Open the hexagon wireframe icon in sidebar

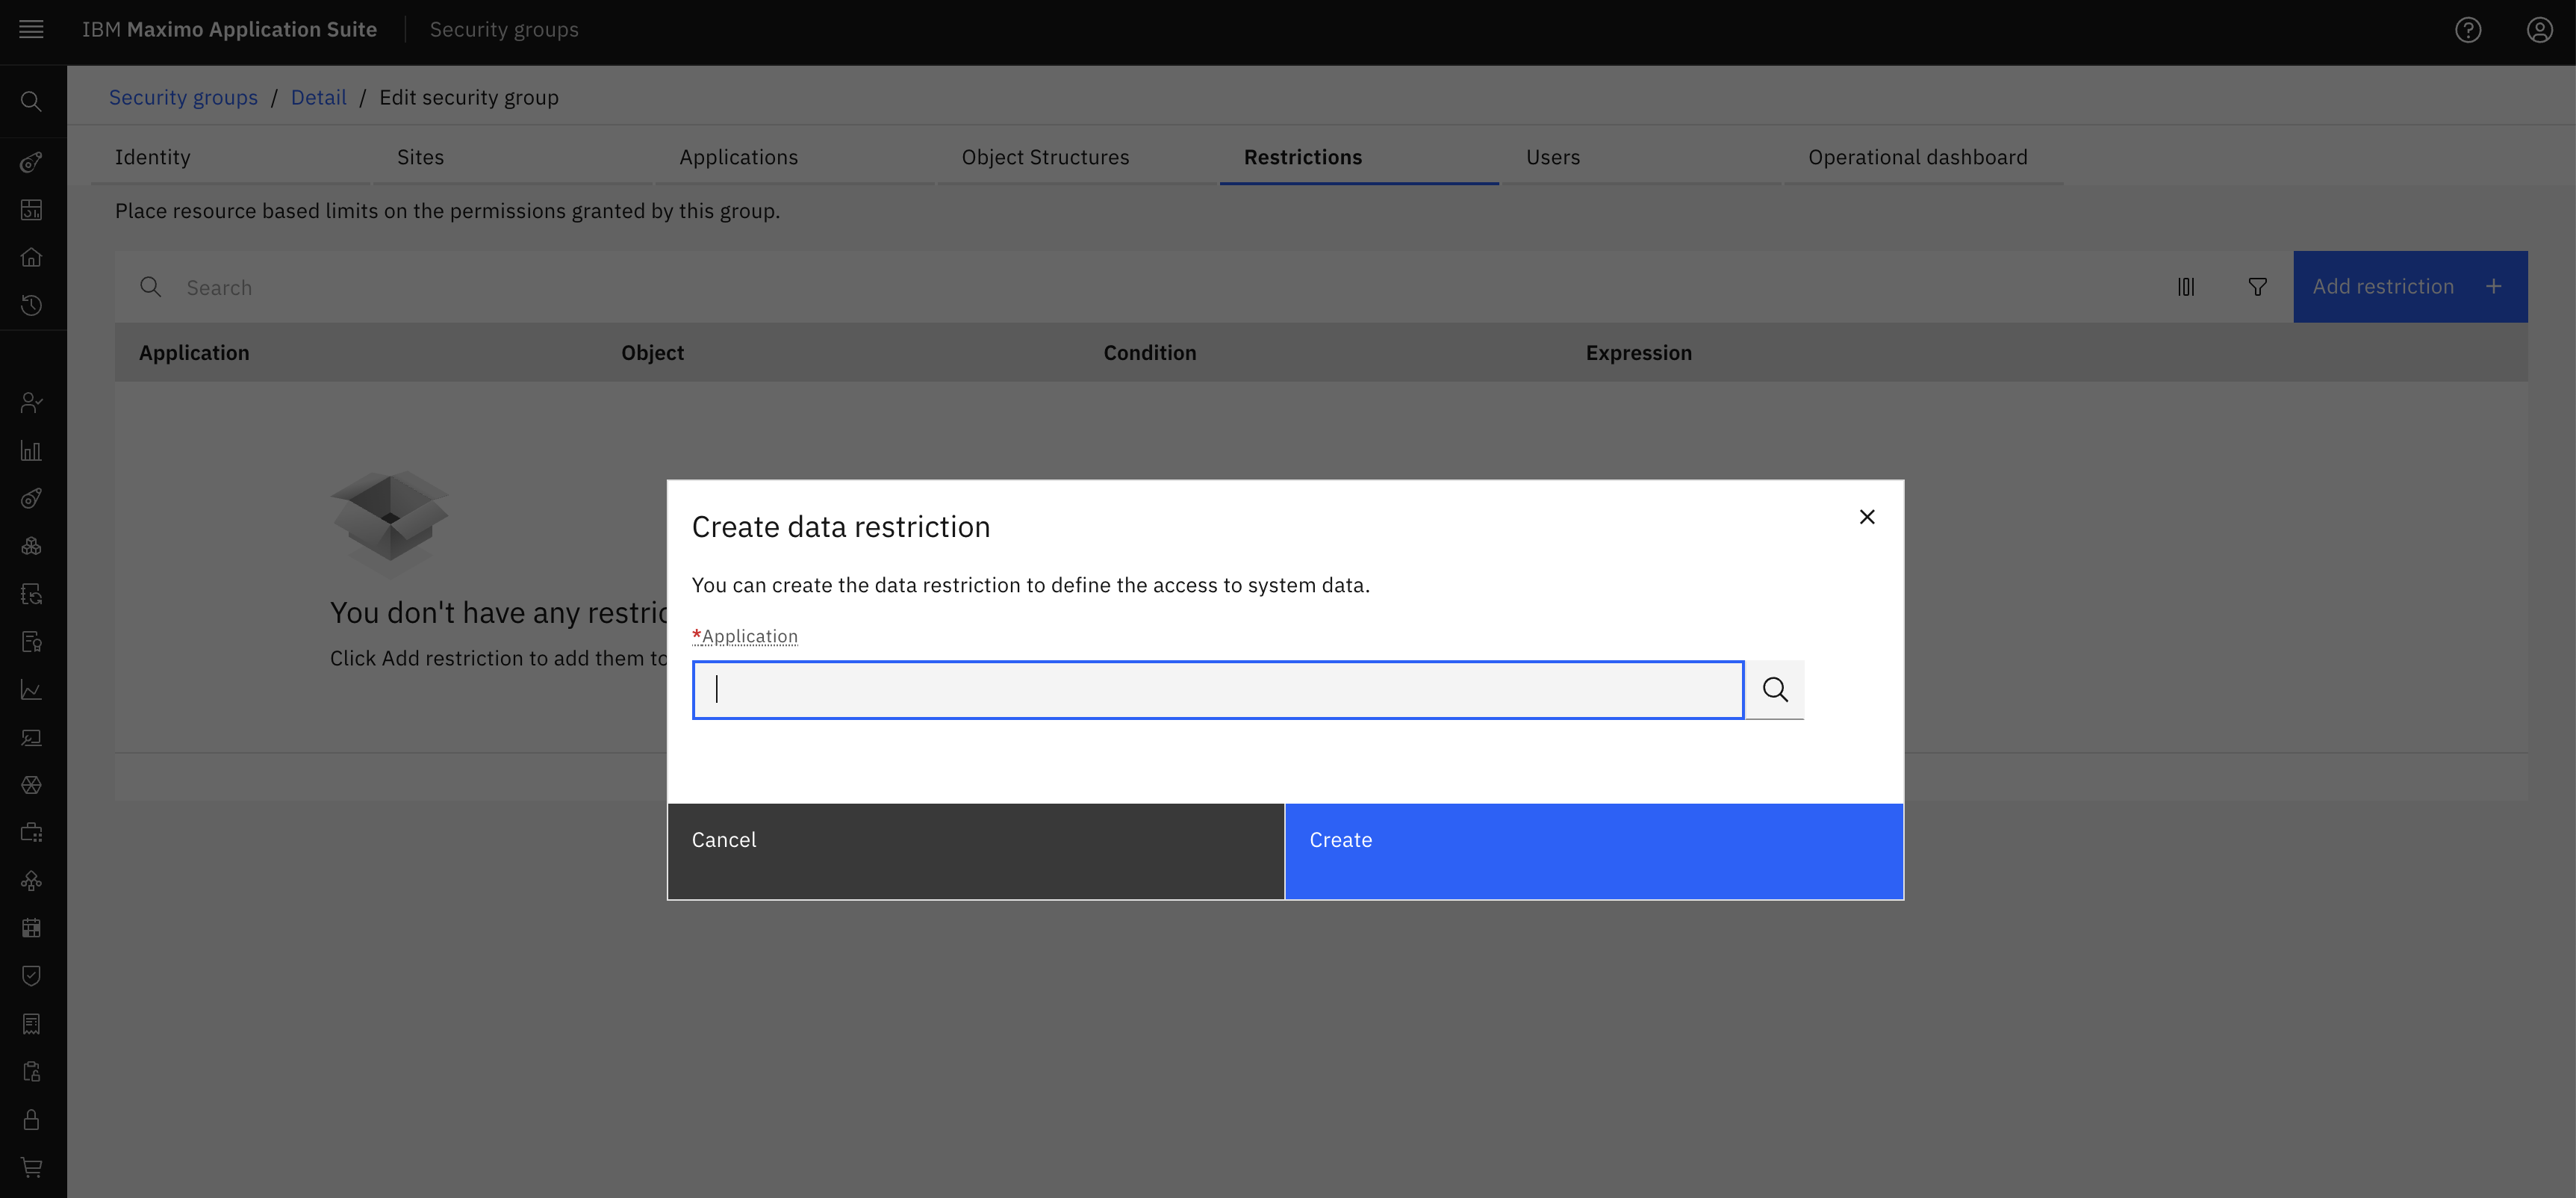[x=31, y=785]
